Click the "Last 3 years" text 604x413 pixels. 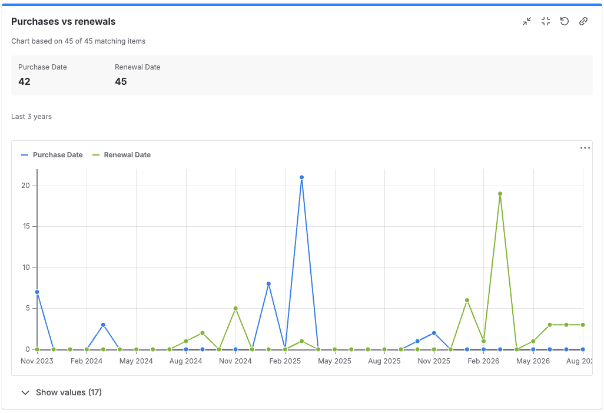tap(31, 117)
